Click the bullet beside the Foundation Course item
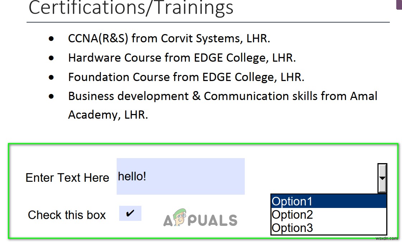The width and height of the screenshot is (402, 242). point(52,77)
